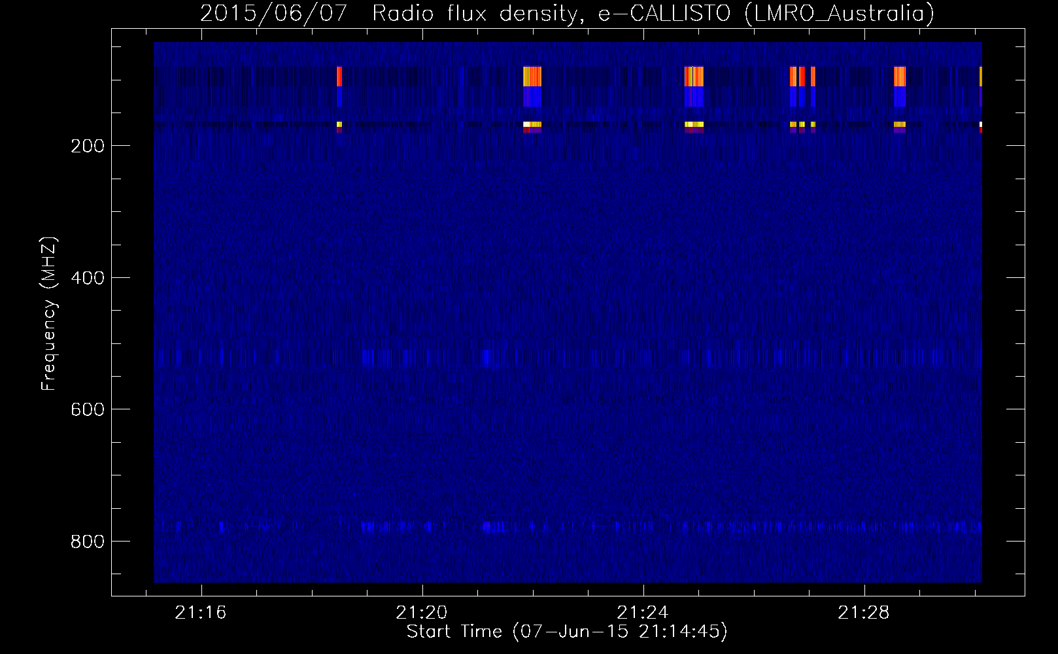Click the 600 frequency tick label
1058x654 pixels.
(x=88, y=409)
